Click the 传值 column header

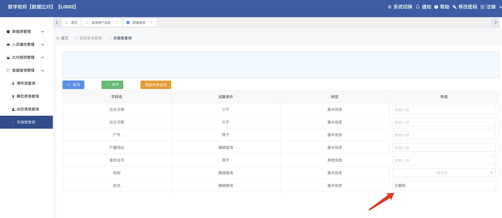coord(444,97)
